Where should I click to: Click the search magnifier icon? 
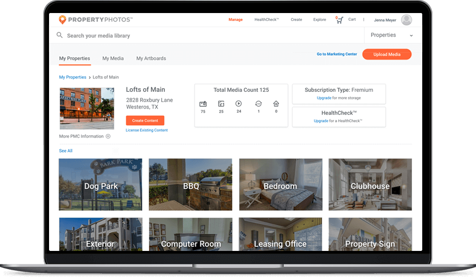click(59, 35)
